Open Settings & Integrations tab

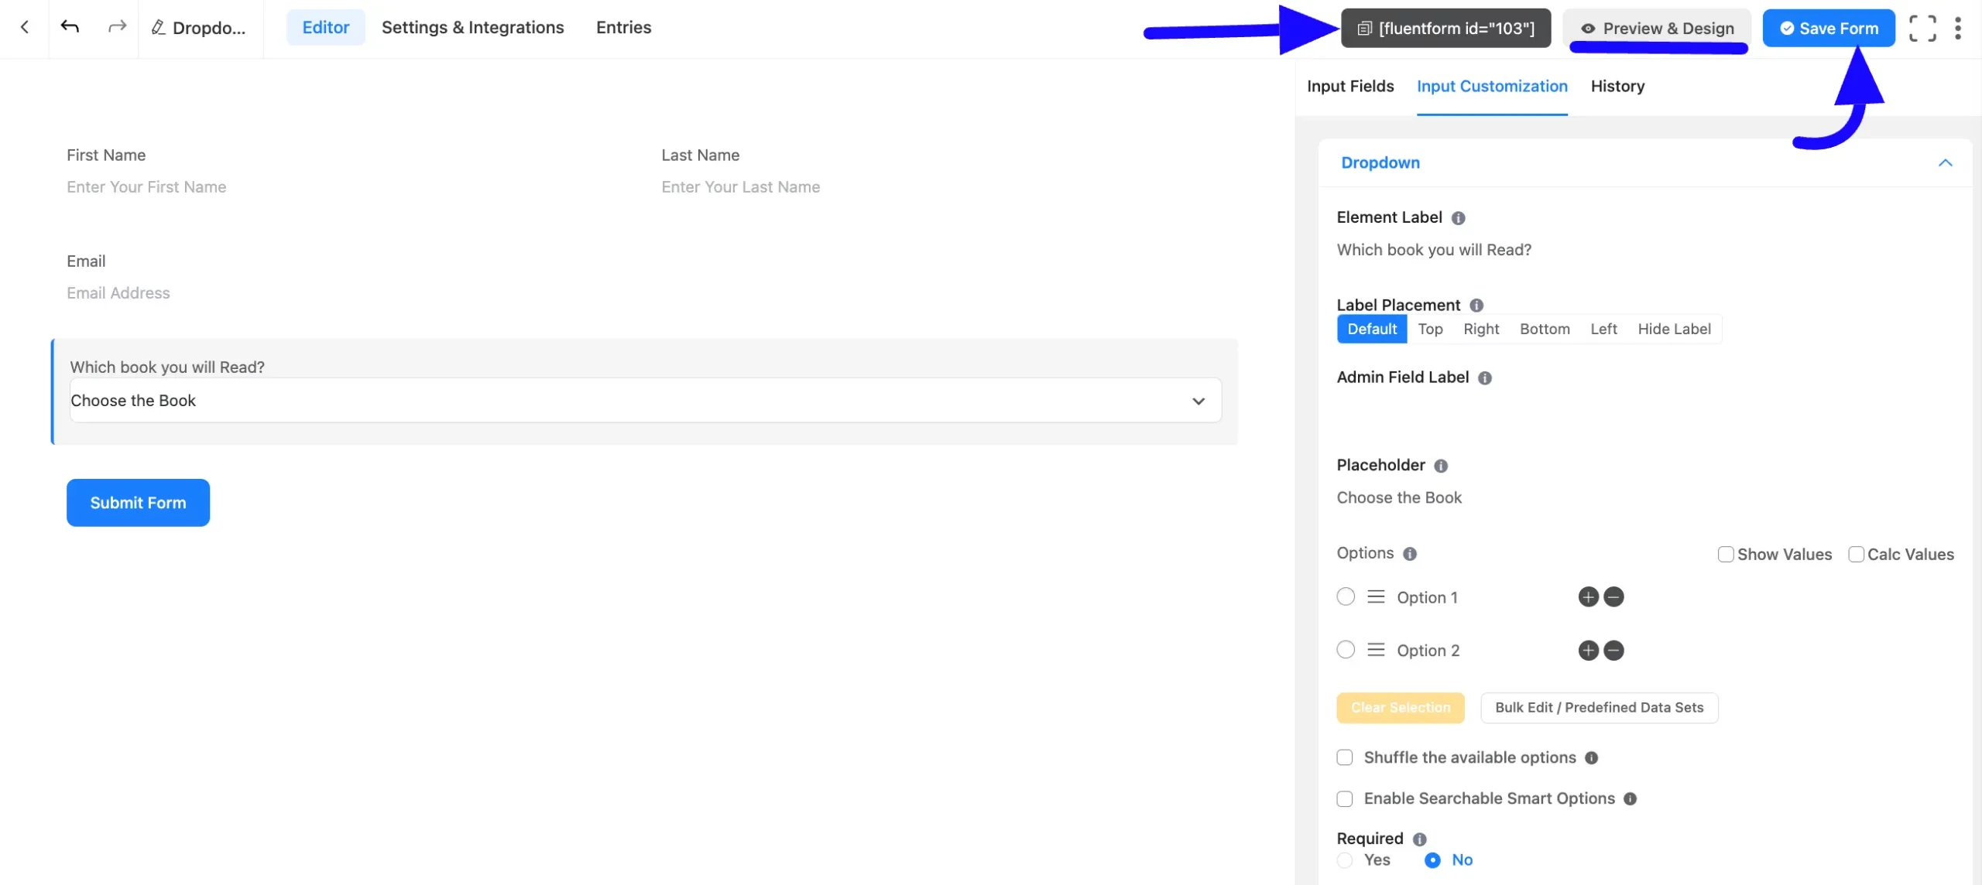point(472,28)
